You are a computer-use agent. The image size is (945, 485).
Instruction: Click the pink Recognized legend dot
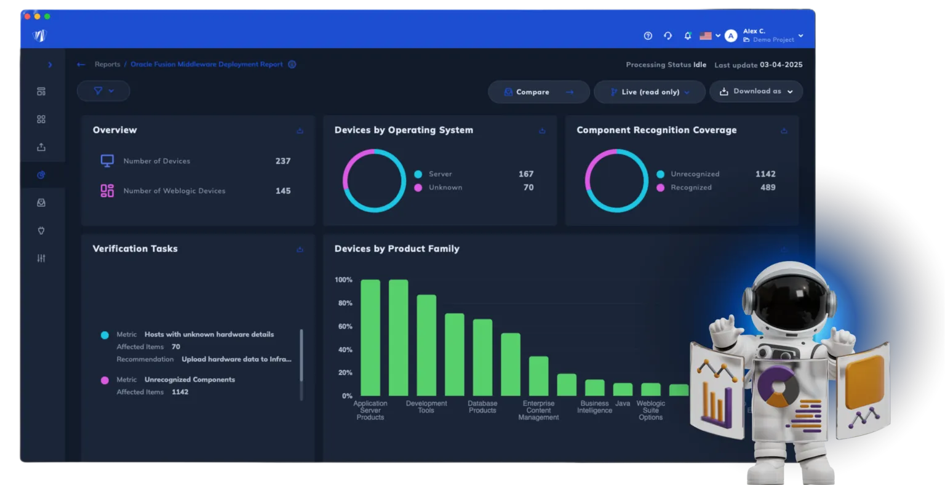660,188
